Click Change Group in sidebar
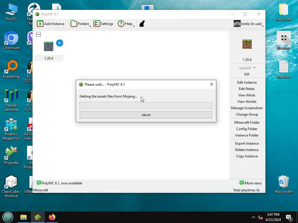The width and height of the screenshot is (298, 223). [247, 114]
